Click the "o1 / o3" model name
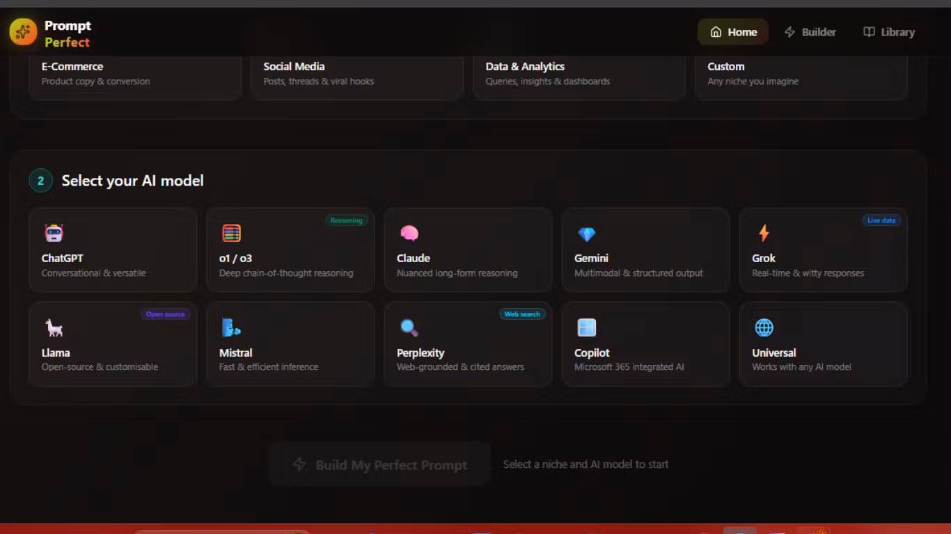The height and width of the screenshot is (534, 951). (236, 258)
